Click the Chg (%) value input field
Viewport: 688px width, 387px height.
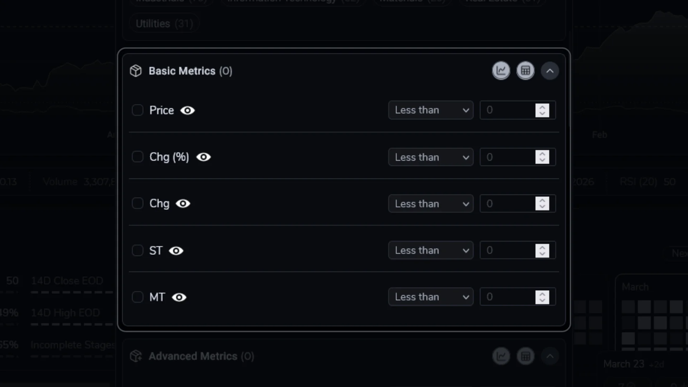pyautogui.click(x=509, y=157)
